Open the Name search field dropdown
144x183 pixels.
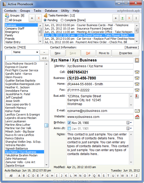(37, 52)
